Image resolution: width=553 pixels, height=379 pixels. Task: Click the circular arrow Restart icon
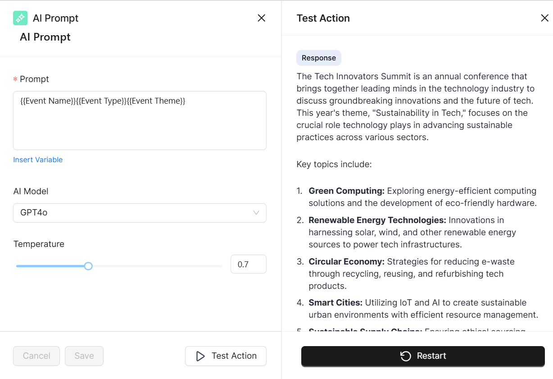click(x=405, y=356)
